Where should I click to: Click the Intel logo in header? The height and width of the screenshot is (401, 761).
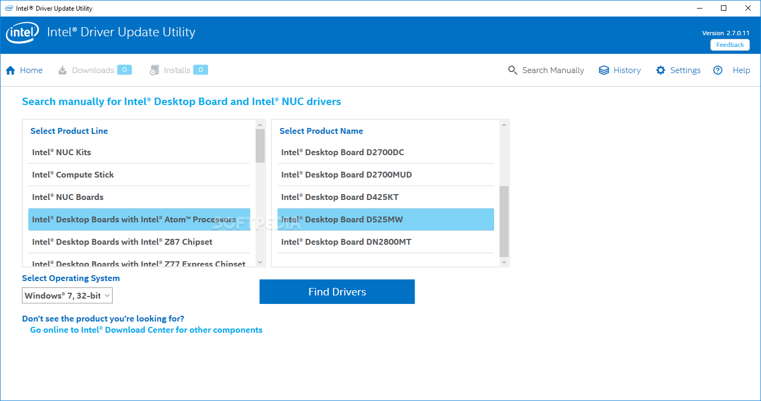(x=22, y=33)
